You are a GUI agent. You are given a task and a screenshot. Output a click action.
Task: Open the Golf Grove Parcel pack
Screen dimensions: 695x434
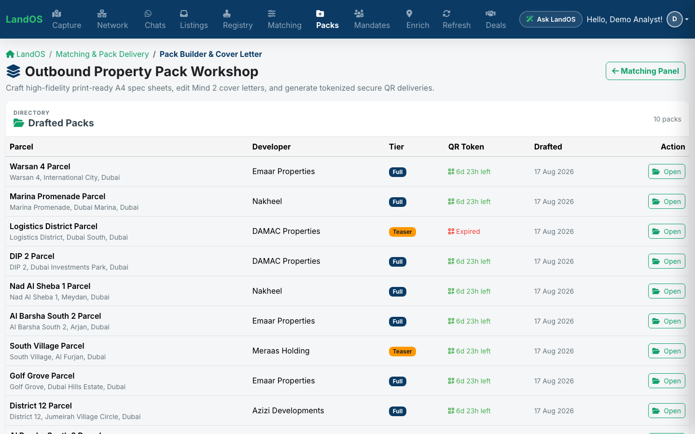tap(667, 381)
